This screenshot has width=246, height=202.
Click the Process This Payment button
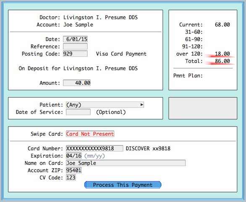coord(123,185)
